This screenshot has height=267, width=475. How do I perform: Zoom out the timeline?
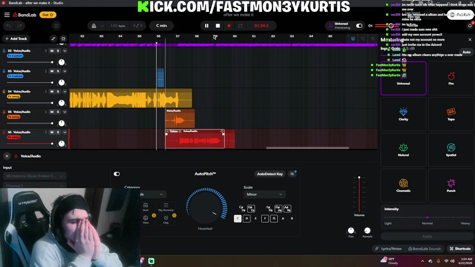(363, 39)
